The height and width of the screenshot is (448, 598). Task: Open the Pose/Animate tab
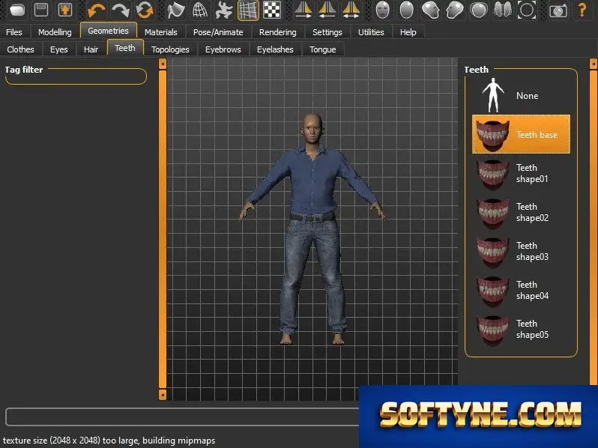218,32
